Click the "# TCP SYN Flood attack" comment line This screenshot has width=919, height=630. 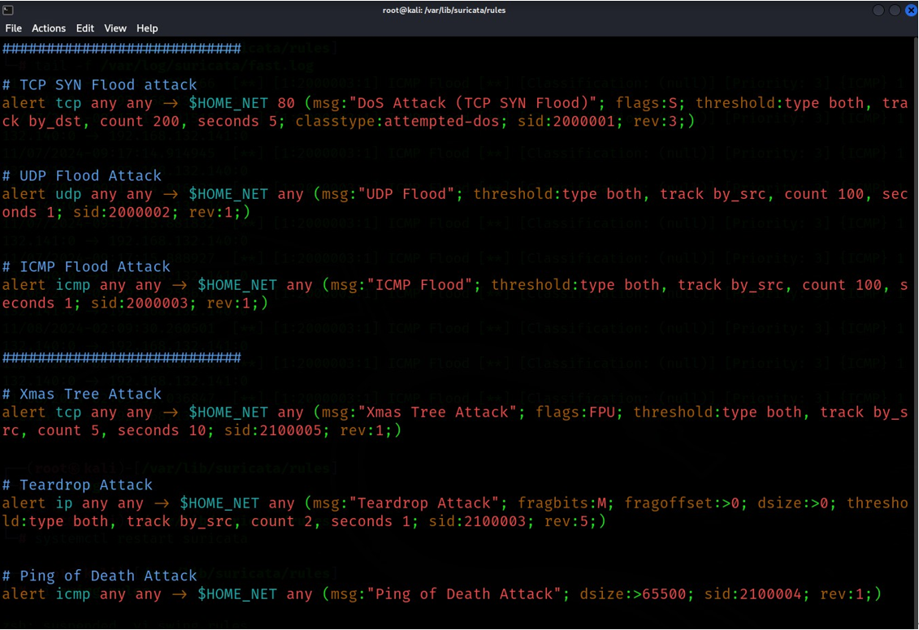(x=99, y=84)
